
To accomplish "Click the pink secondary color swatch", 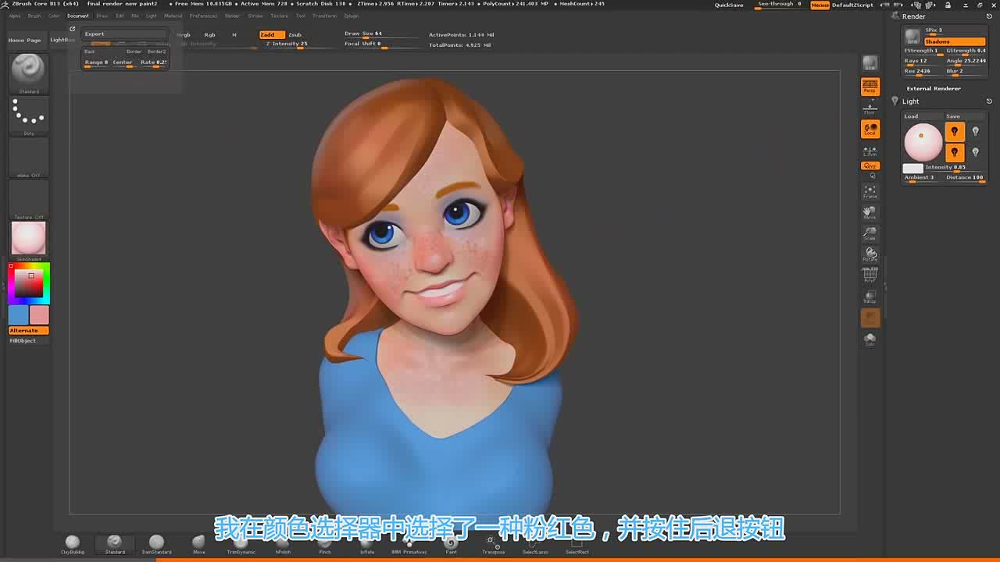I will tap(39, 315).
